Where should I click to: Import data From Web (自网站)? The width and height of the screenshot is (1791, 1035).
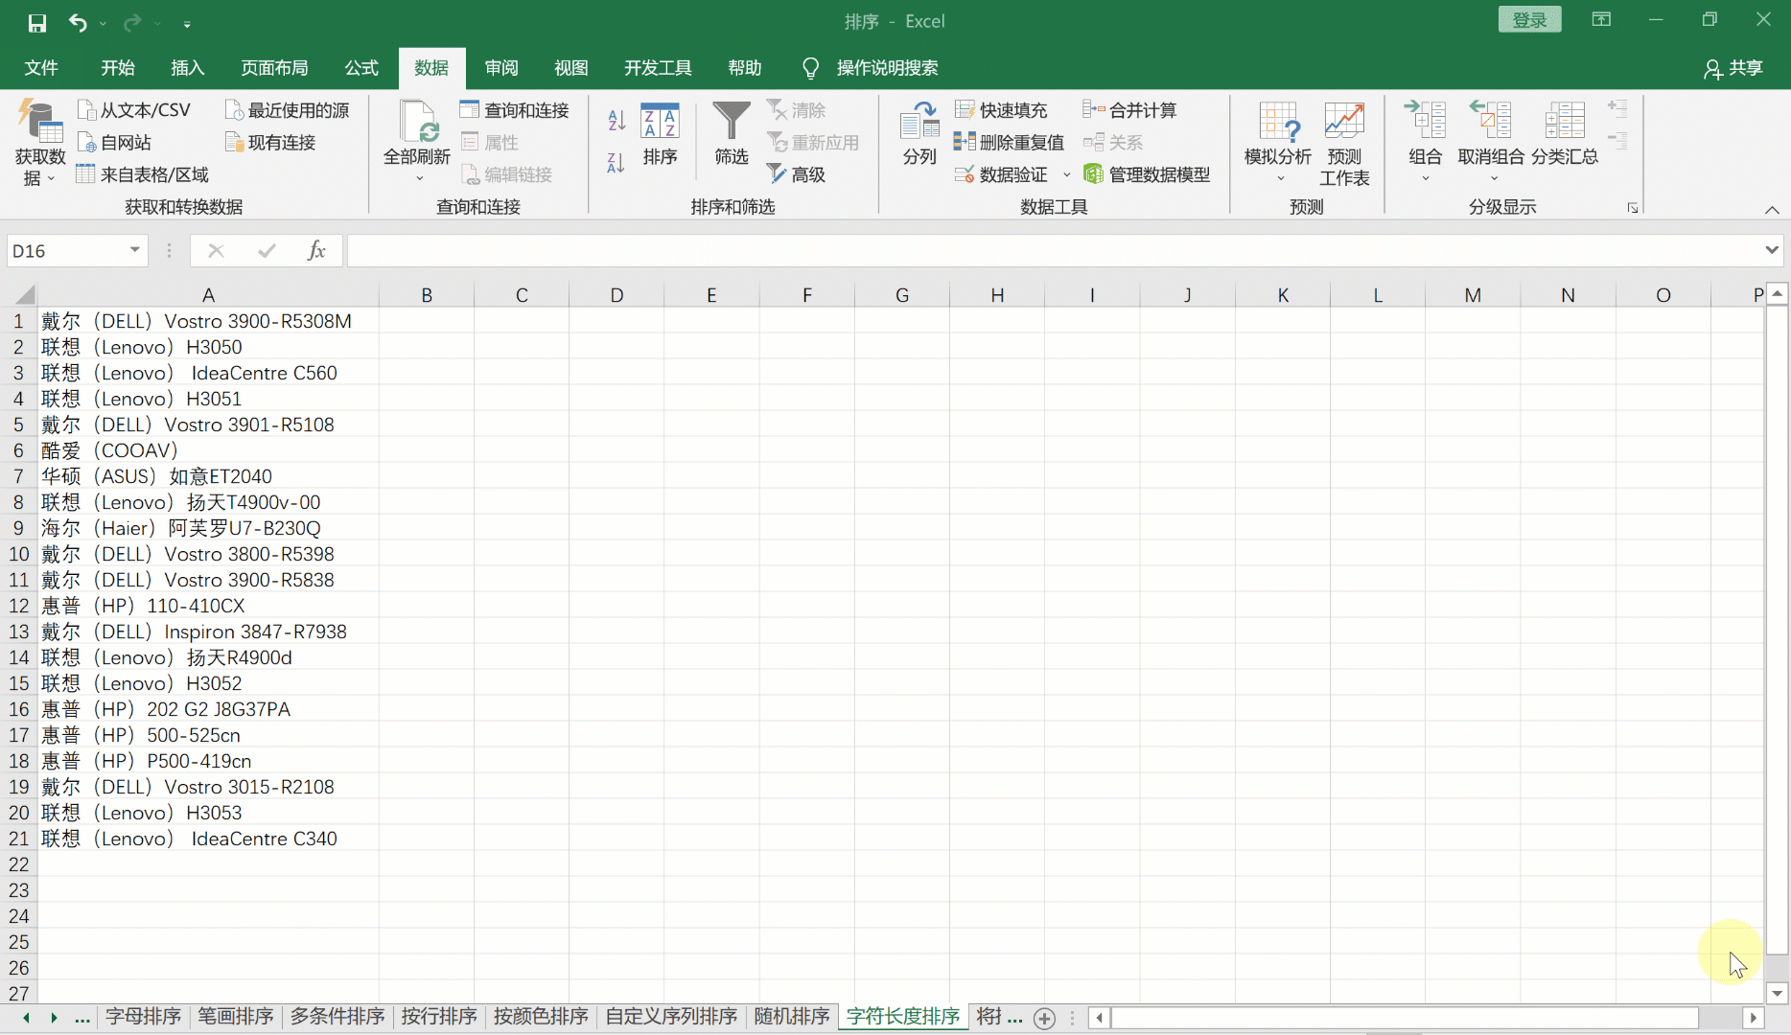[x=114, y=143]
